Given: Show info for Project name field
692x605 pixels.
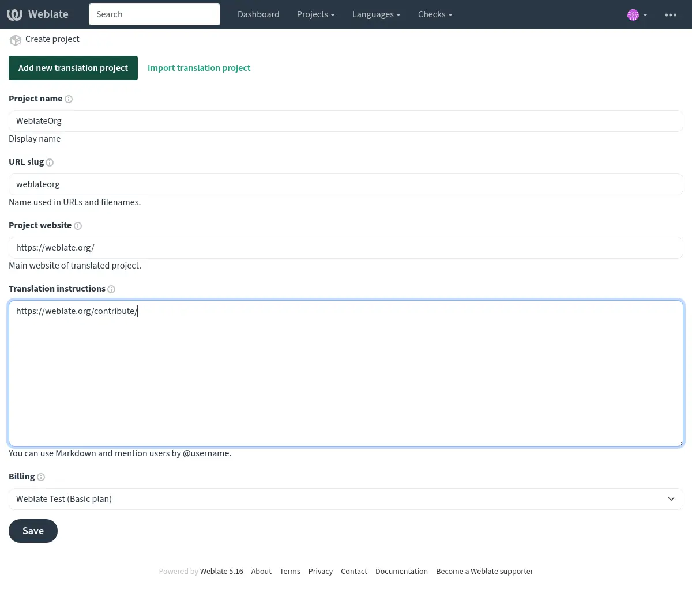Looking at the screenshot, I should [x=69, y=99].
